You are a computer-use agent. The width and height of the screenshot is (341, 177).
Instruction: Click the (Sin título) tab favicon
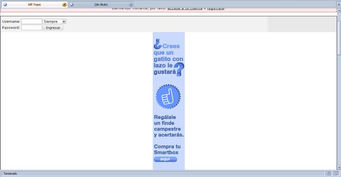pos(72,4)
